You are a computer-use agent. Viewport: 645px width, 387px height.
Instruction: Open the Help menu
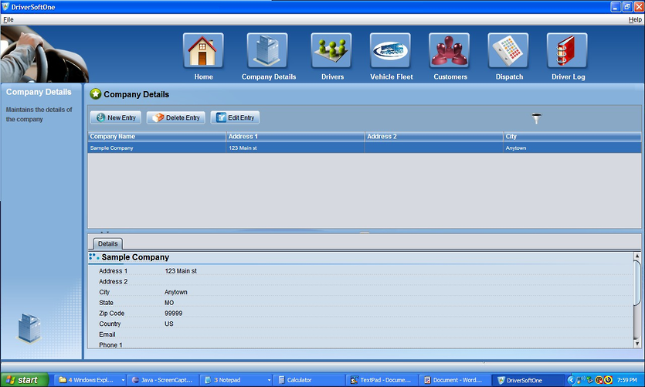(x=634, y=19)
